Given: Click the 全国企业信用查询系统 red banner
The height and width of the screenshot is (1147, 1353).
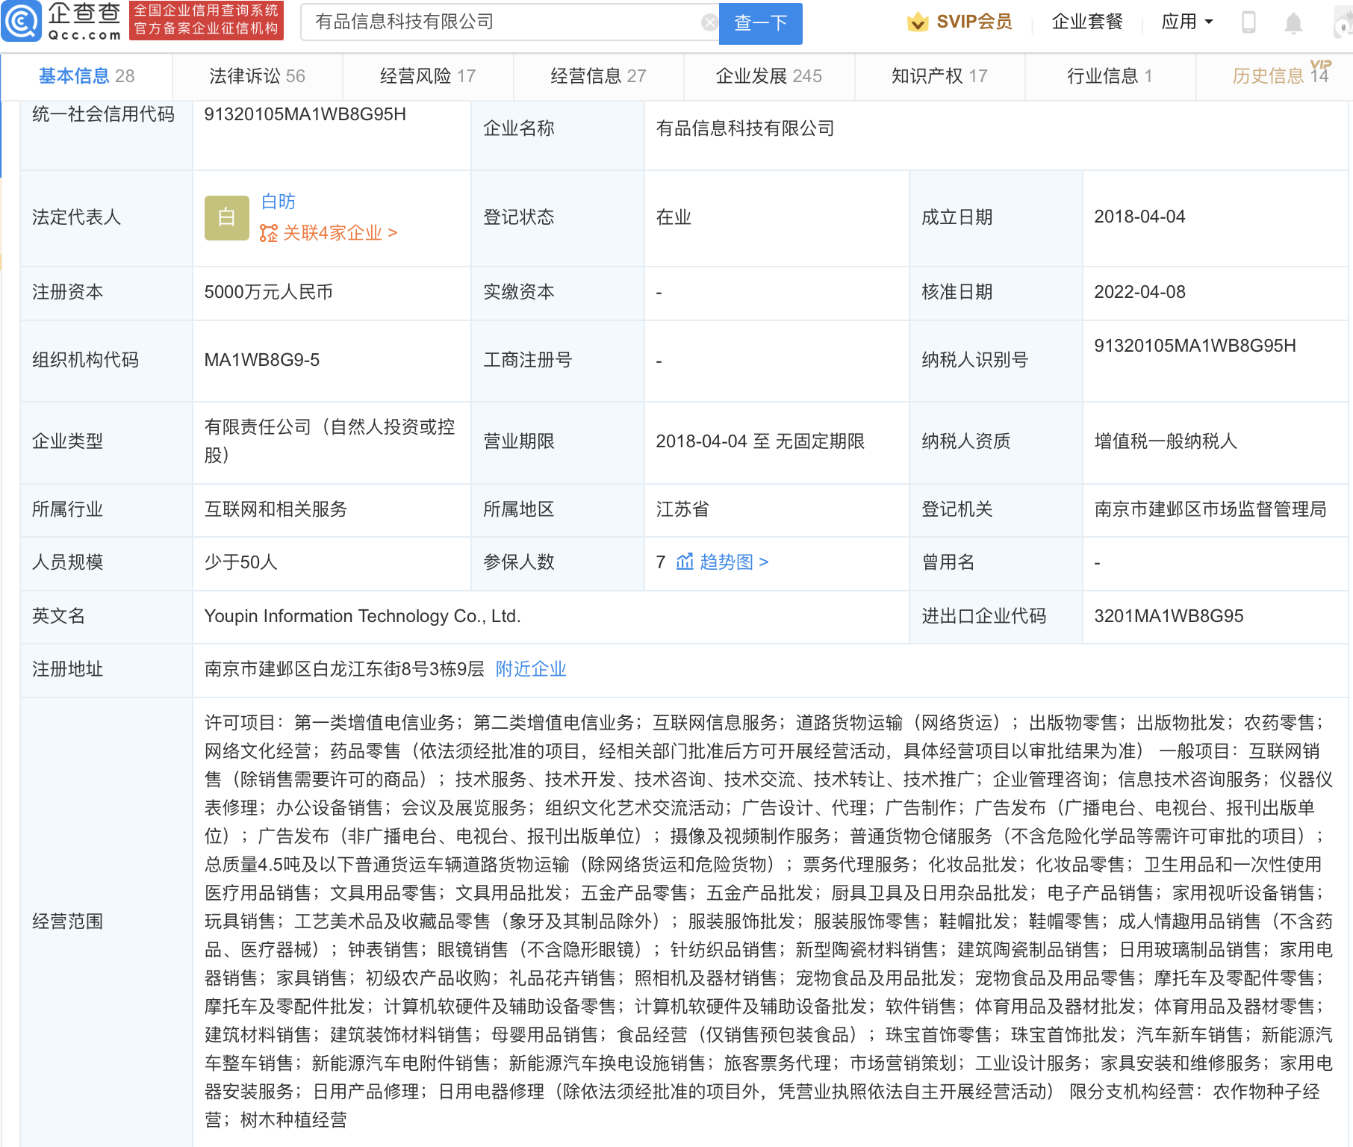Looking at the screenshot, I should 206,20.
